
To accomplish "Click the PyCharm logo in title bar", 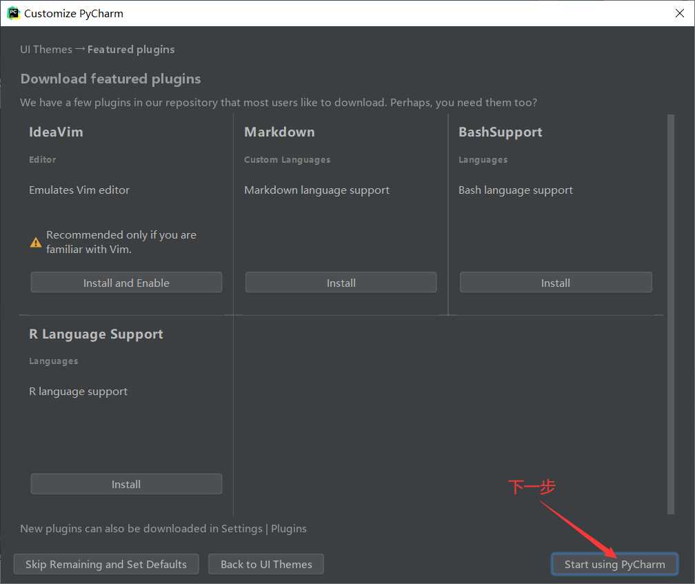I will (x=13, y=13).
